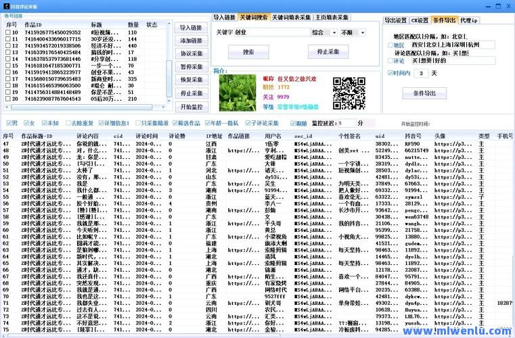515x338 pixels.
Task: Toggle the 筛选作品 checkbox
Action: click(x=175, y=123)
